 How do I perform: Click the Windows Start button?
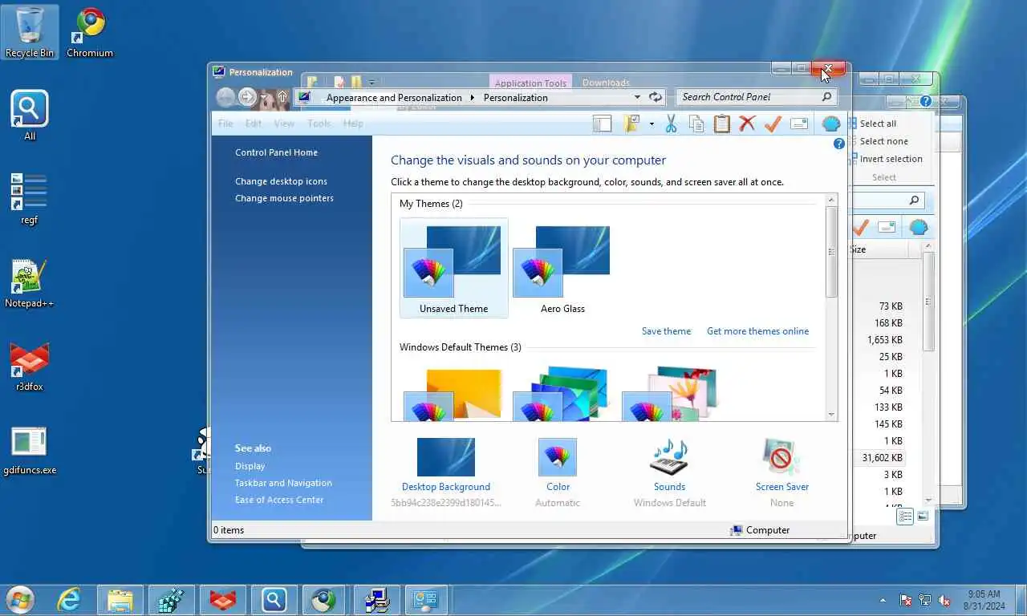coord(20,599)
